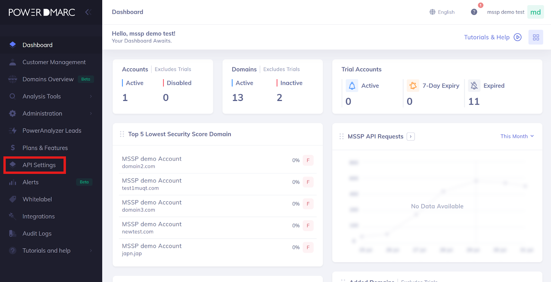Open the English language selector
This screenshot has width=551, height=282.
click(442, 12)
